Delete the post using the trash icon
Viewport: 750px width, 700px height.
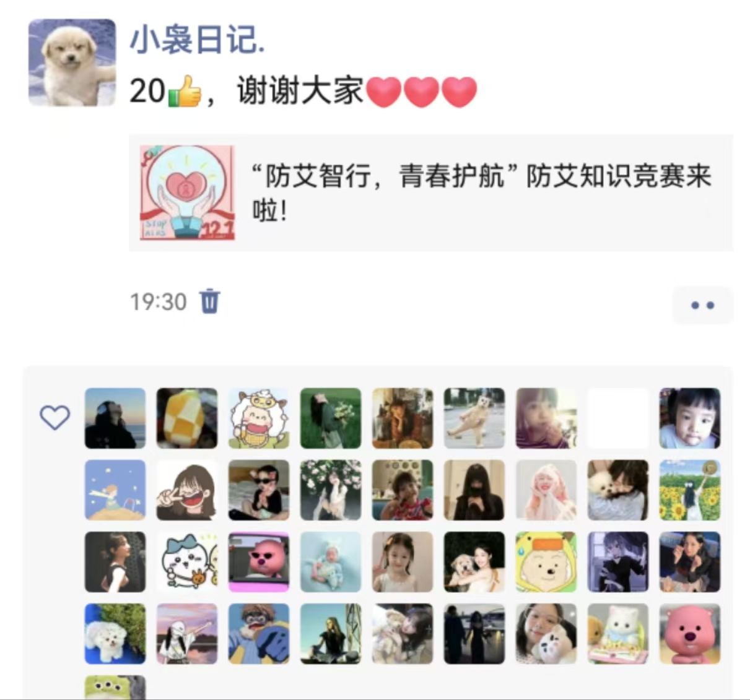pyautogui.click(x=210, y=301)
